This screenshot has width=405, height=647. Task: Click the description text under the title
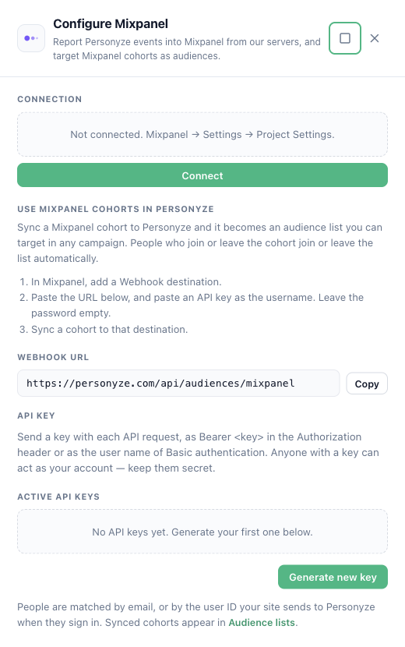[186, 48]
